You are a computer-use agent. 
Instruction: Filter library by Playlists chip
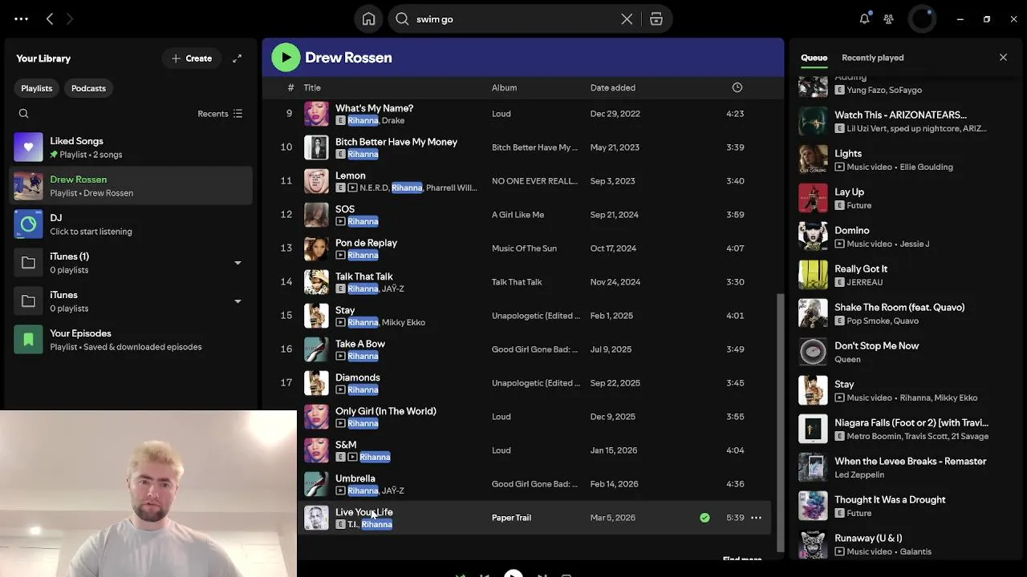(x=37, y=88)
